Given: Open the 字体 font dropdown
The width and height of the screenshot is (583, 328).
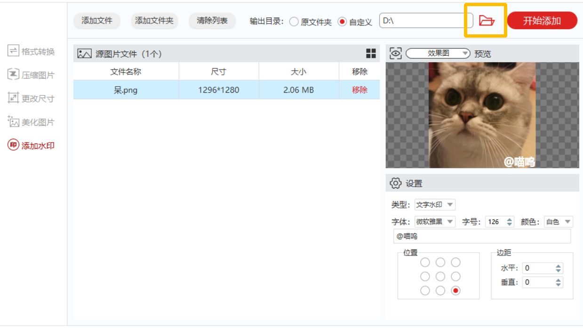Looking at the screenshot, I should pos(435,222).
